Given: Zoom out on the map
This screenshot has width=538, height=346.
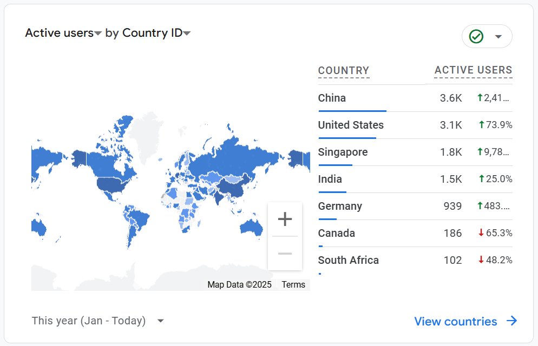Looking at the screenshot, I should click(x=285, y=254).
